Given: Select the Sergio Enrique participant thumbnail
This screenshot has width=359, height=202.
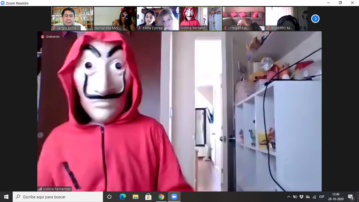Looking at the screenshot, I should tap(72, 19).
